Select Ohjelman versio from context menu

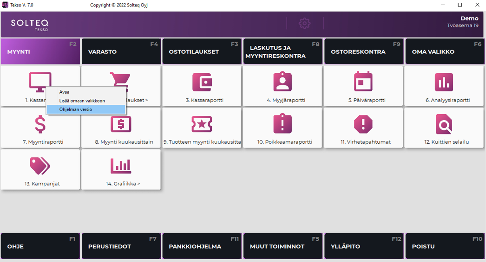click(76, 109)
